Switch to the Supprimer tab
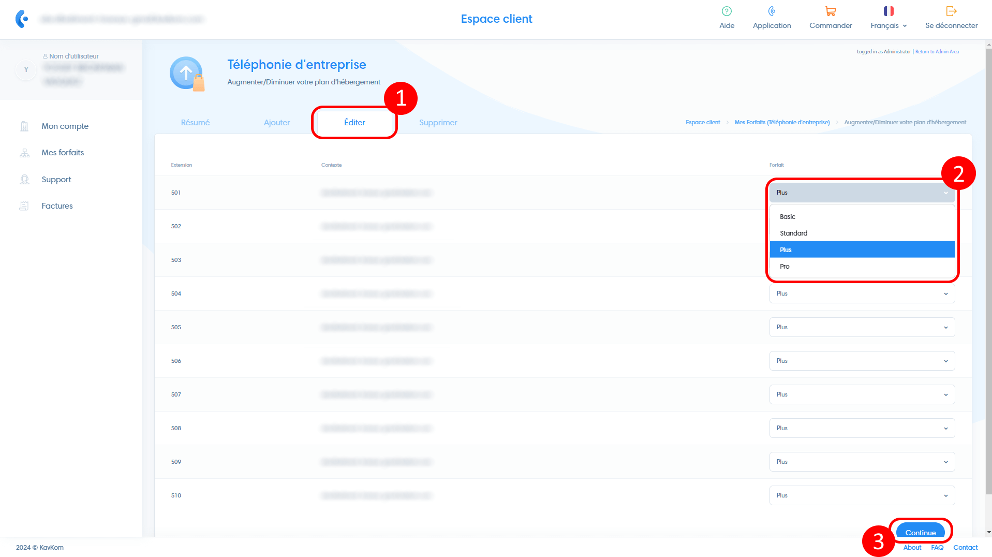992x557 pixels. [438, 123]
